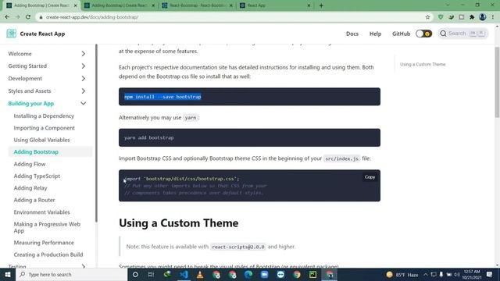This screenshot has width=500, height=281.
Task: Click the docs Search input field
Action: (463, 34)
